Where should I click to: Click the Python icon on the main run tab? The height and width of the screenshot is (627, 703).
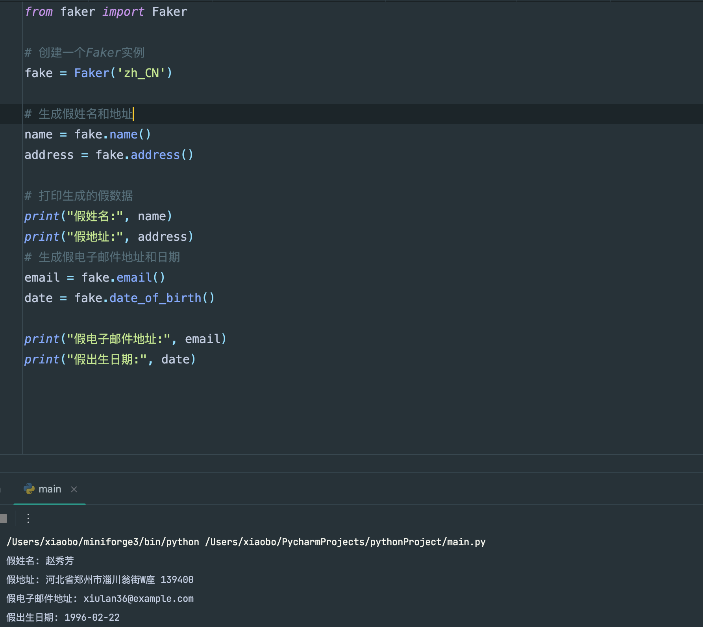point(29,489)
